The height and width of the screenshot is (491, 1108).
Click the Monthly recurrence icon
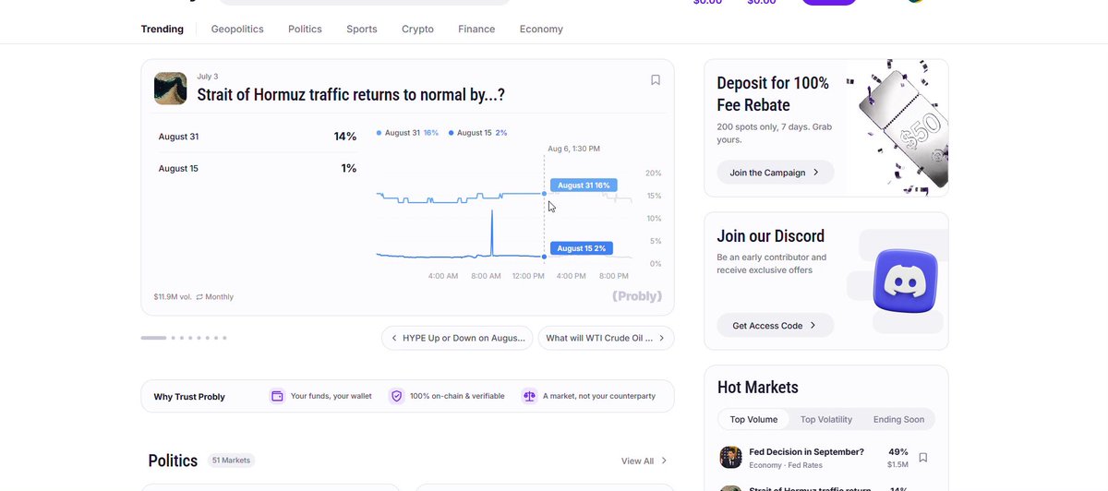point(199,297)
